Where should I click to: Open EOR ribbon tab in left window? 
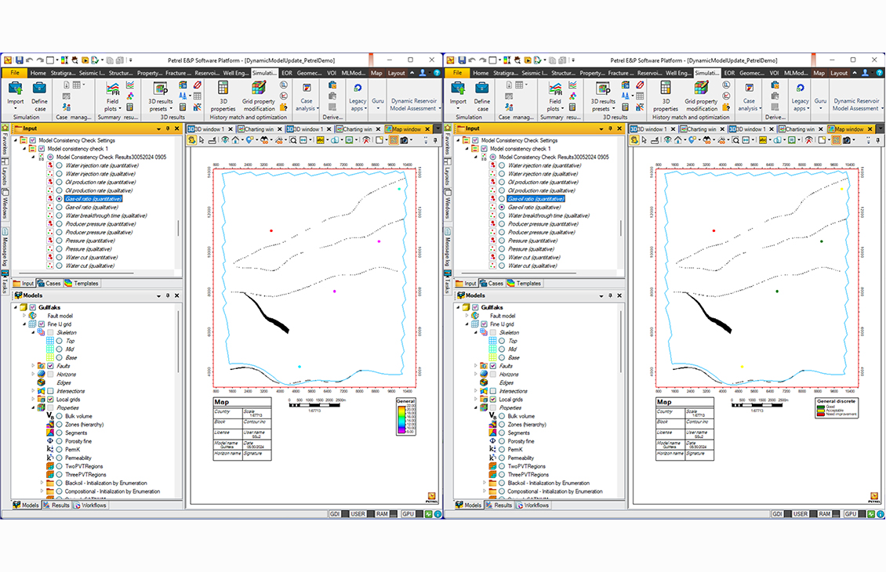[287, 73]
